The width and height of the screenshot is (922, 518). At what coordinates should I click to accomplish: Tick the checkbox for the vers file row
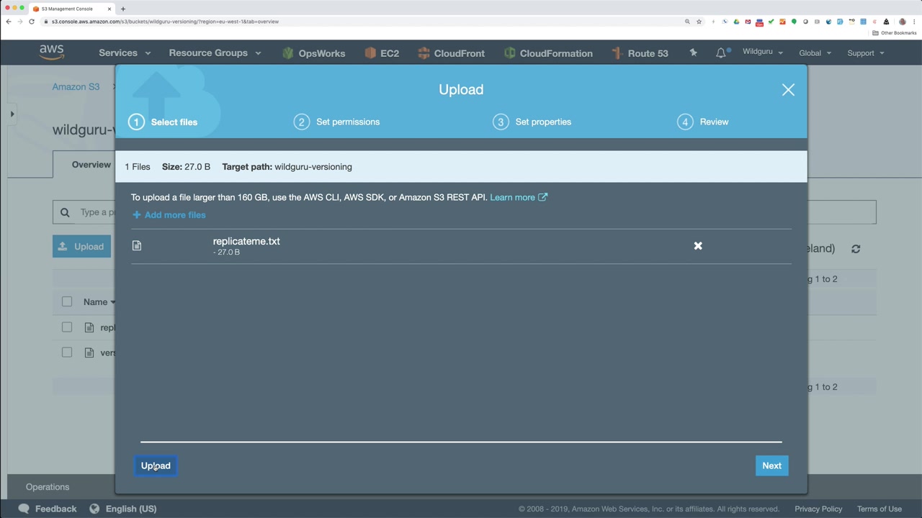point(67,353)
